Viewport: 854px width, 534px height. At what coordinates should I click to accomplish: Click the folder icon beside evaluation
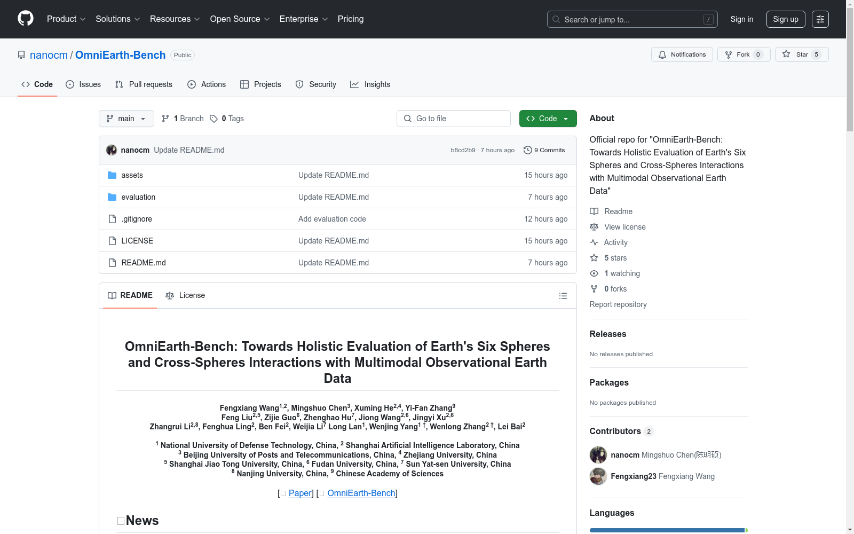pos(112,197)
